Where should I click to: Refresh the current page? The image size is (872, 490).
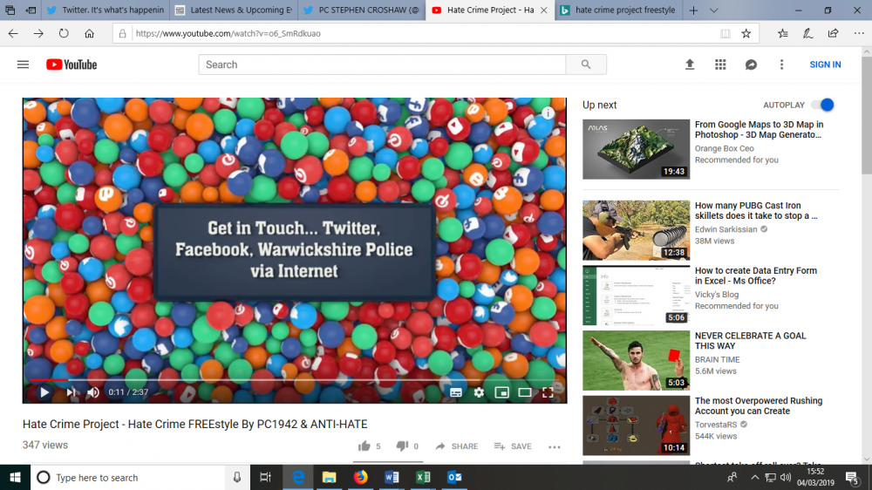tap(64, 33)
